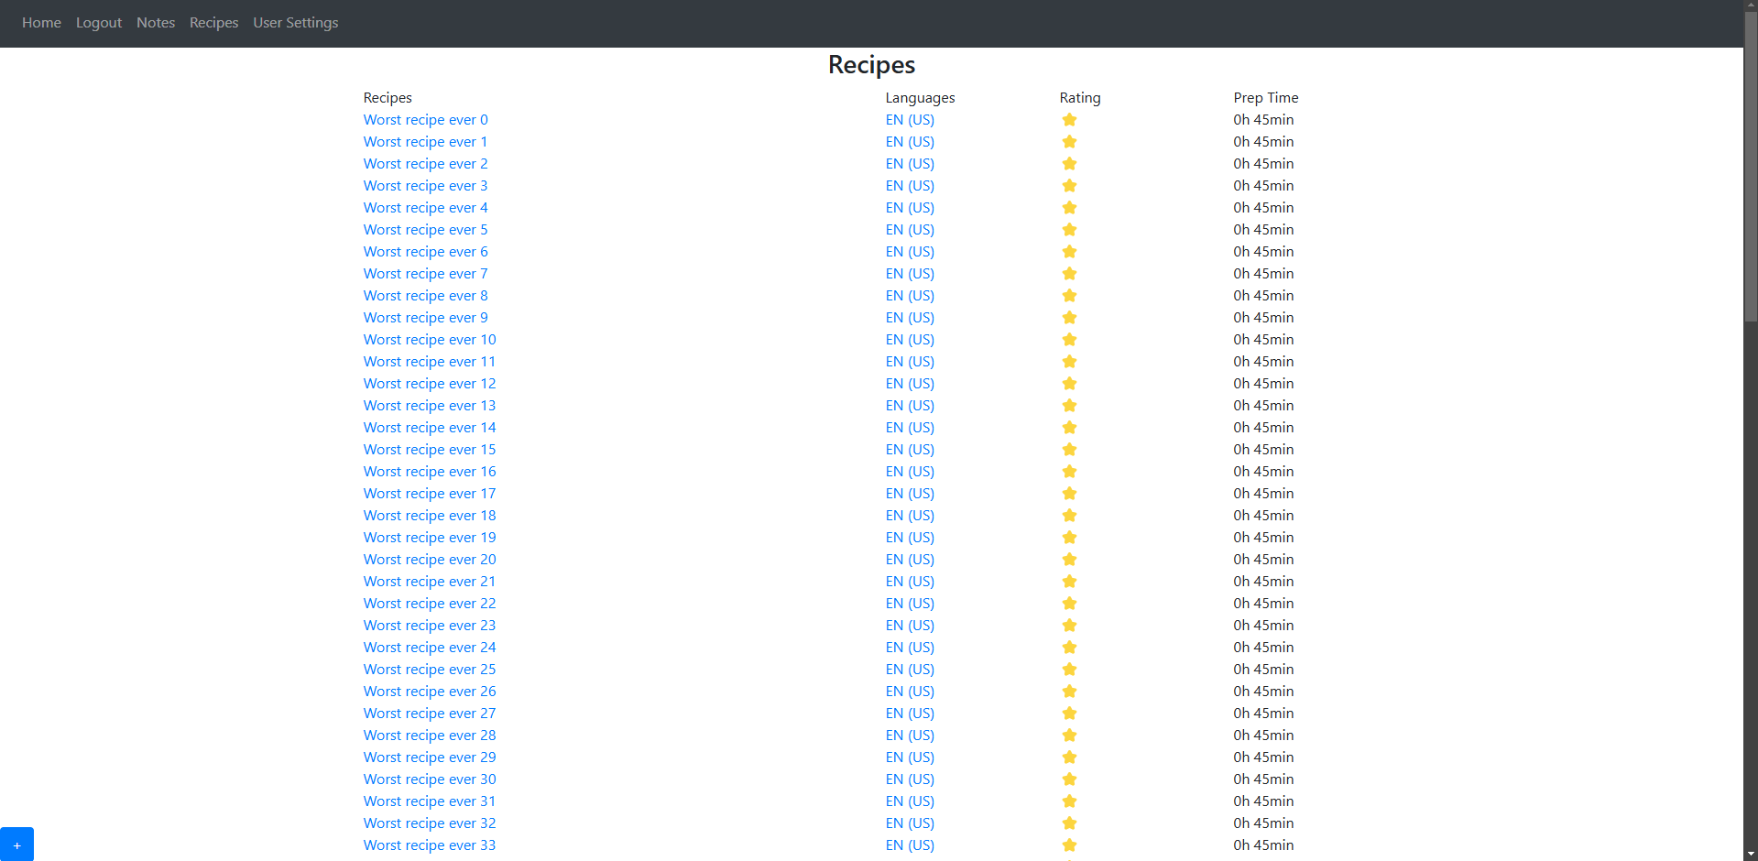Click the star rating for Worst recipe ever 33

1069,845
